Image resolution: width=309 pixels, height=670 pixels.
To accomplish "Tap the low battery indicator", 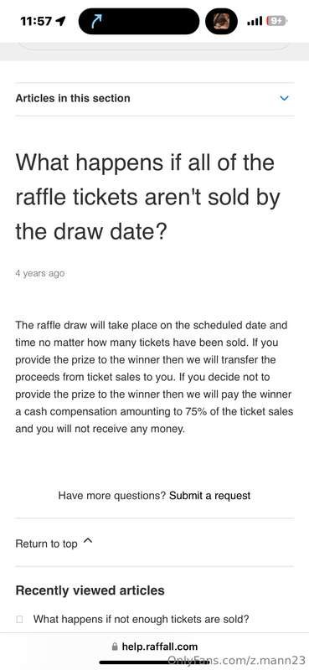I will (x=276, y=21).
